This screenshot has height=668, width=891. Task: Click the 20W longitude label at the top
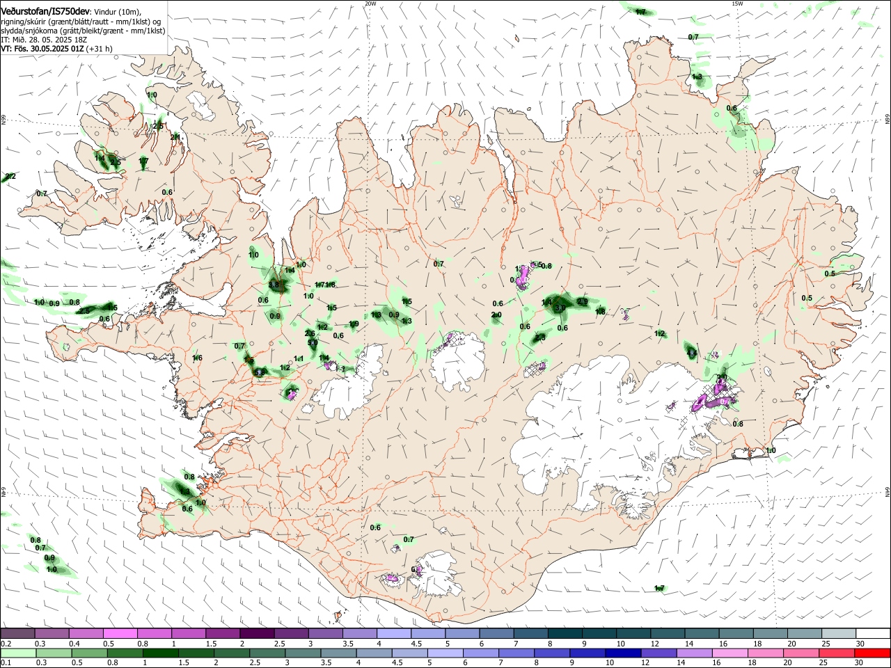(370, 3)
